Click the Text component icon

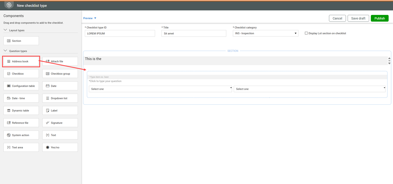tap(48, 135)
